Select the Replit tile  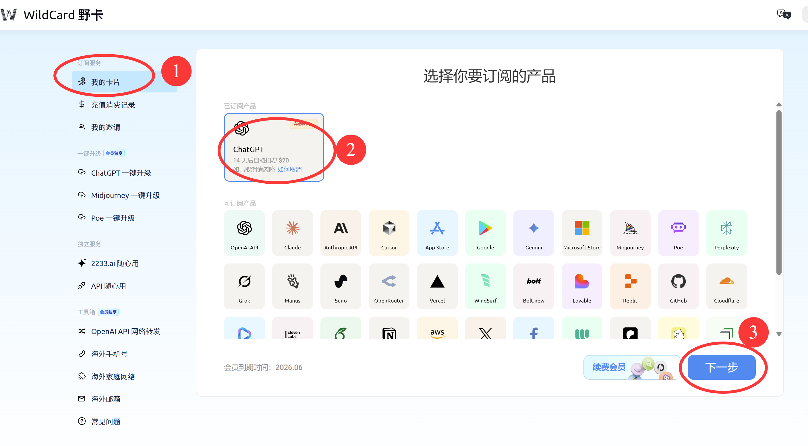coord(630,286)
